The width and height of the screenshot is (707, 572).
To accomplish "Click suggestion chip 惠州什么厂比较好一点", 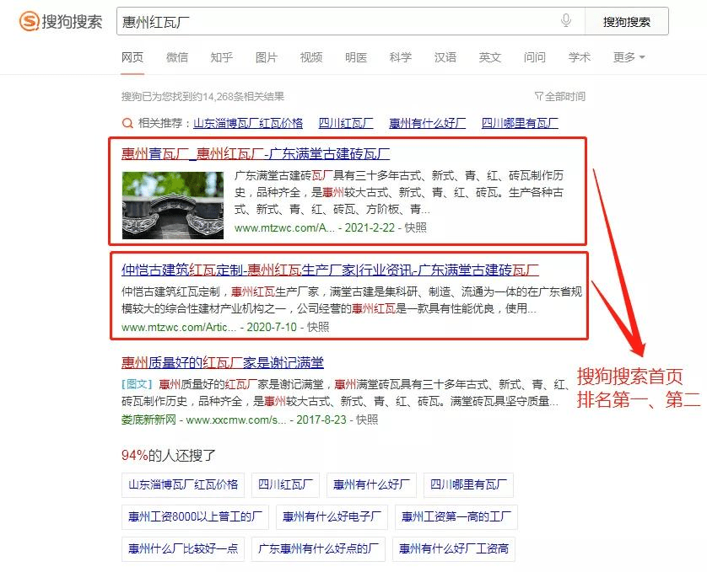I will 183,548.
